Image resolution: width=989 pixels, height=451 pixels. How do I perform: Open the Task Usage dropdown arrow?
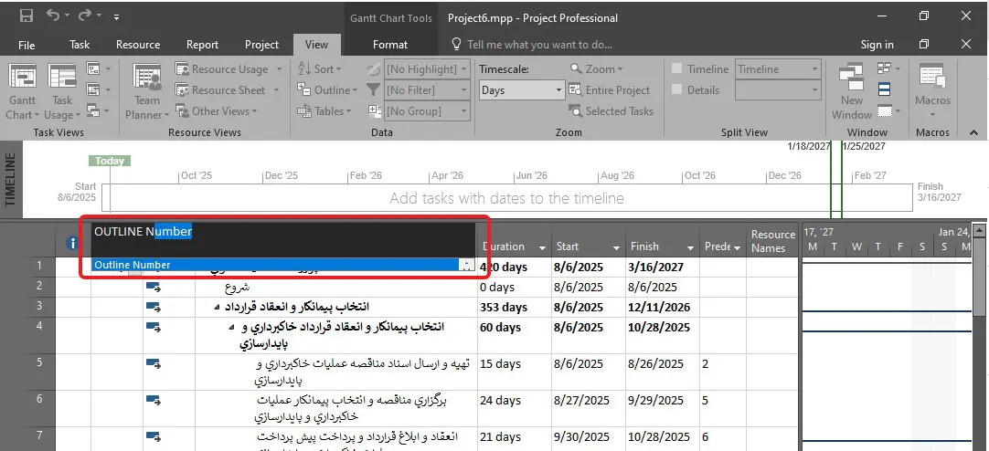78,115
